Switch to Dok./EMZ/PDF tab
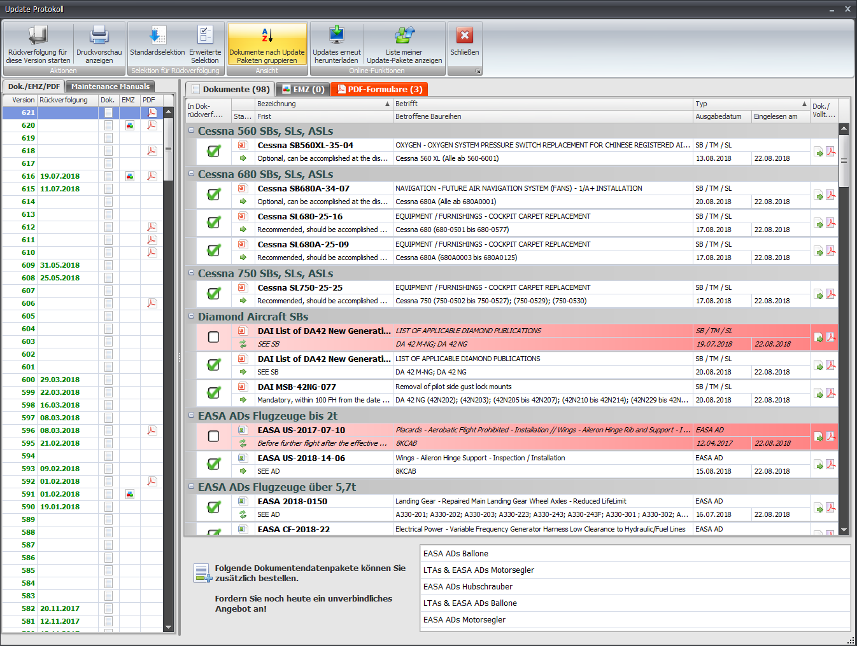Viewport: 857px width, 646px height. click(34, 86)
